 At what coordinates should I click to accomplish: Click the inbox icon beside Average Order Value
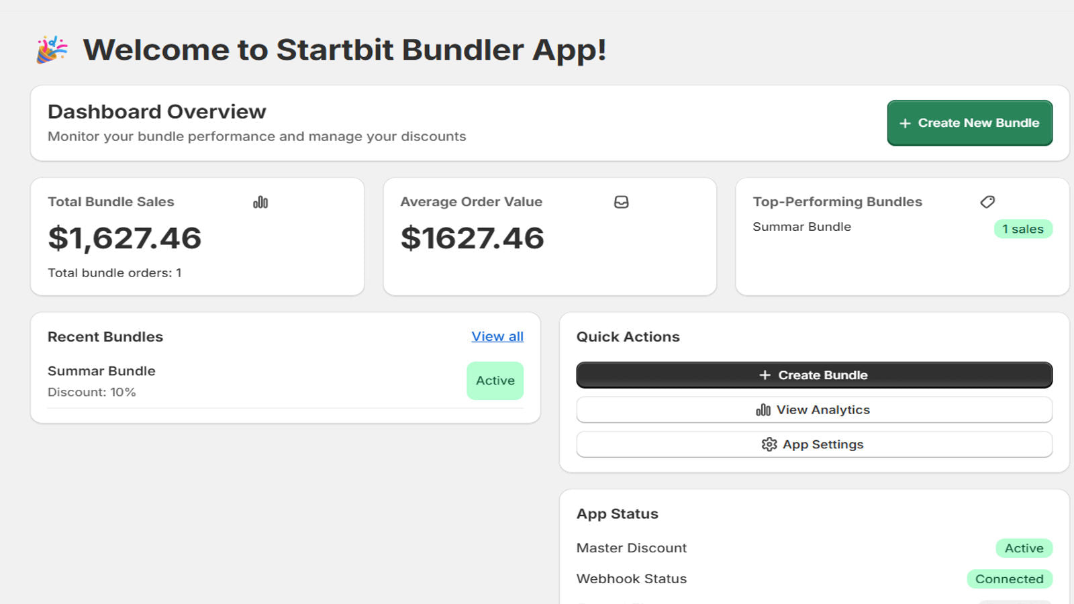(x=622, y=202)
